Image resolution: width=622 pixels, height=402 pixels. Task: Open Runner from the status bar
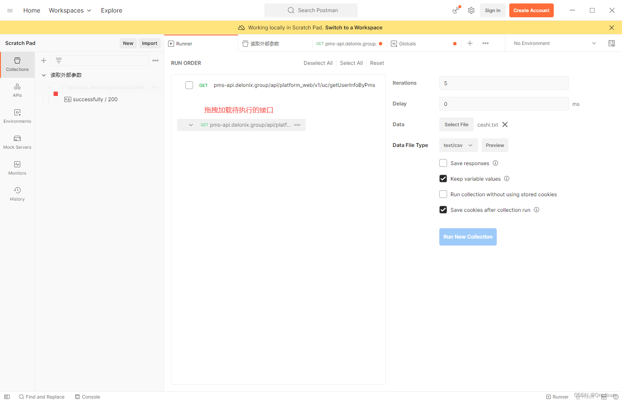coord(557,397)
